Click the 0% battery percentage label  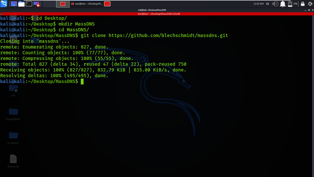point(295,4)
